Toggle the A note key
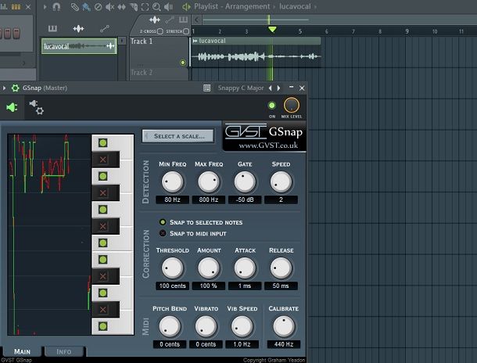 point(102,176)
